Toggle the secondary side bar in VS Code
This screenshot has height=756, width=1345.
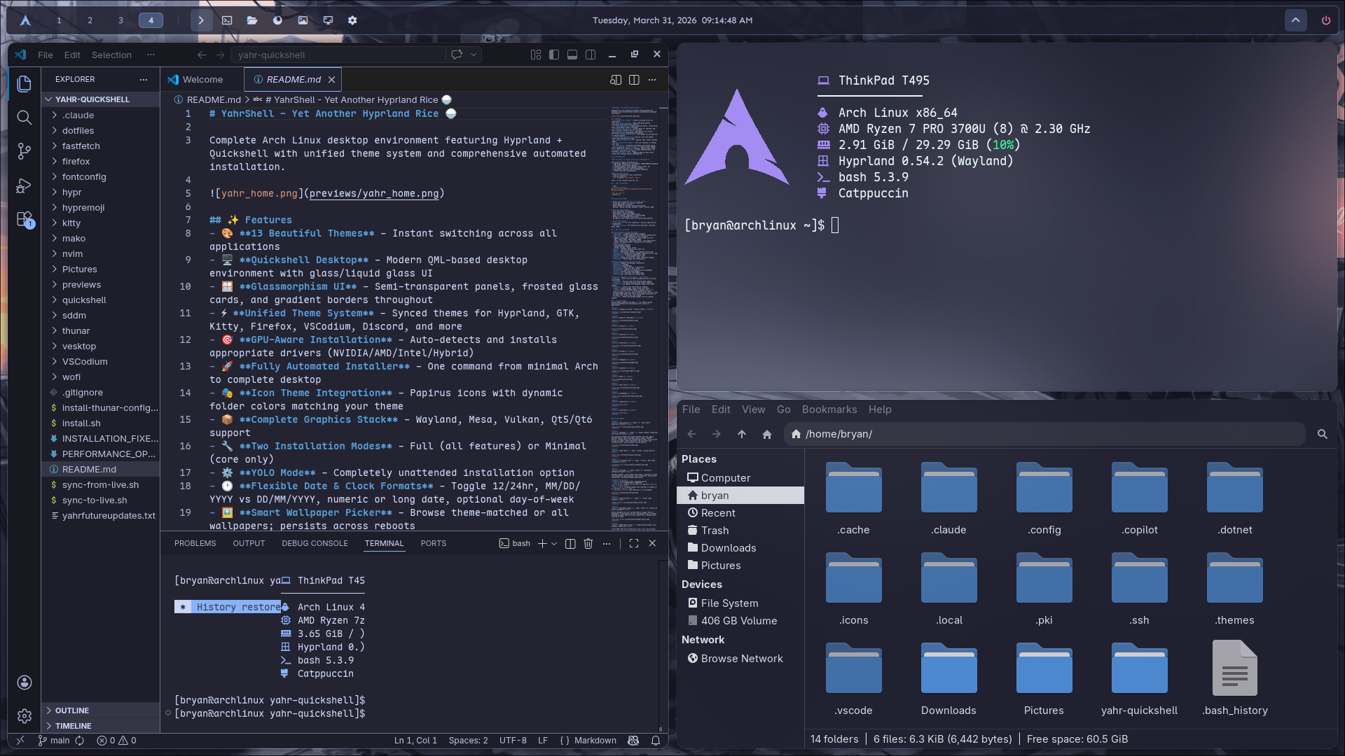[x=591, y=55]
